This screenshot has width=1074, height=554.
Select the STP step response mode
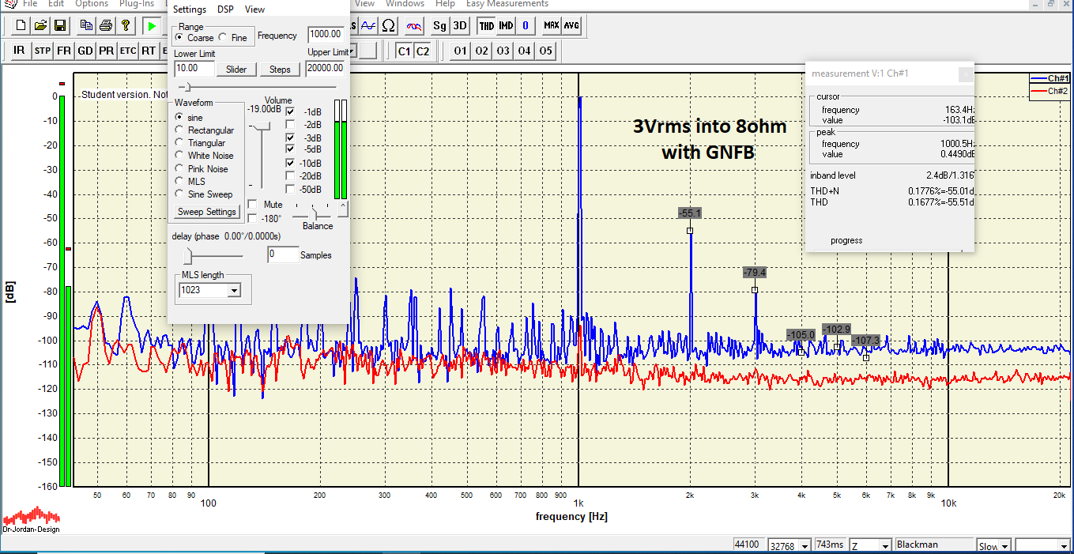pos(42,51)
